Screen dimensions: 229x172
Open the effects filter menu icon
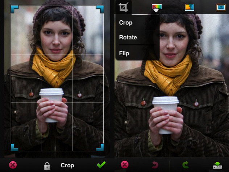(x=190, y=7)
